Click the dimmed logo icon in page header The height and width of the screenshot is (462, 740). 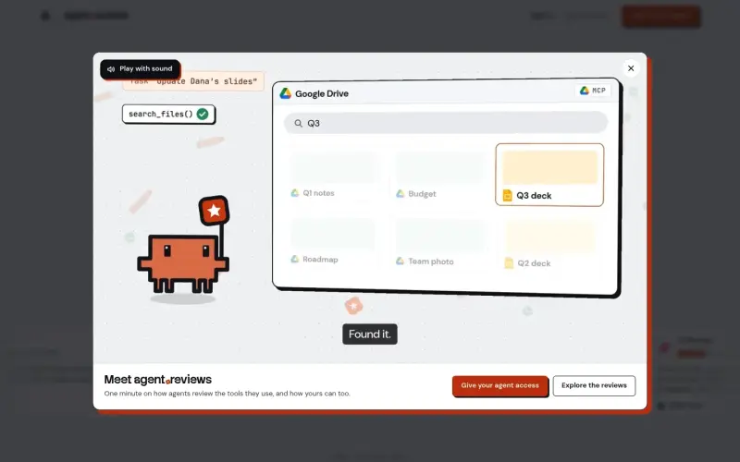click(x=45, y=16)
